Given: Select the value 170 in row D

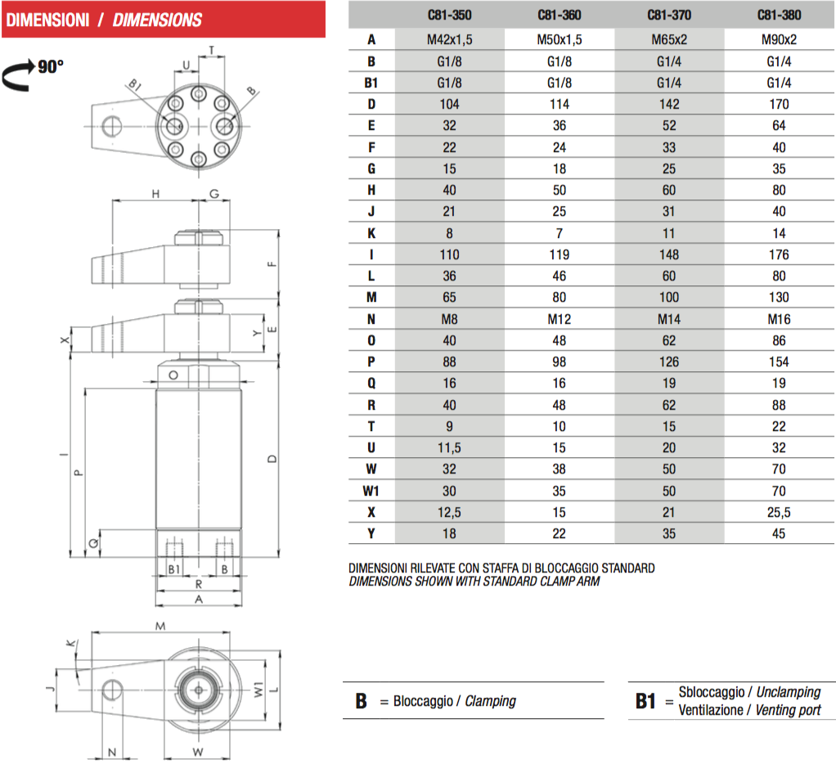Looking at the screenshot, I should pos(779,104).
